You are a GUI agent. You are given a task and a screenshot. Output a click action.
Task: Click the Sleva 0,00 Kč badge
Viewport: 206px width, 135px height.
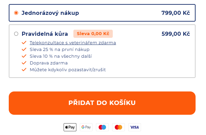tap(93, 34)
